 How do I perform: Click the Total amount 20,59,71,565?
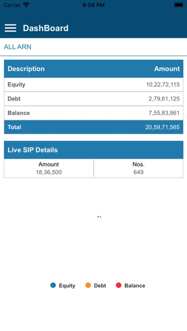[x=162, y=127]
